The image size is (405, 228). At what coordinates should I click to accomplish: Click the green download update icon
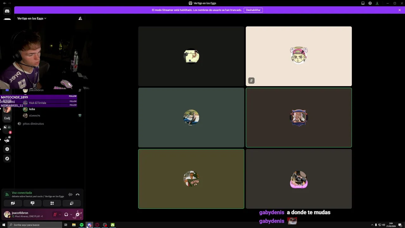click(377, 3)
